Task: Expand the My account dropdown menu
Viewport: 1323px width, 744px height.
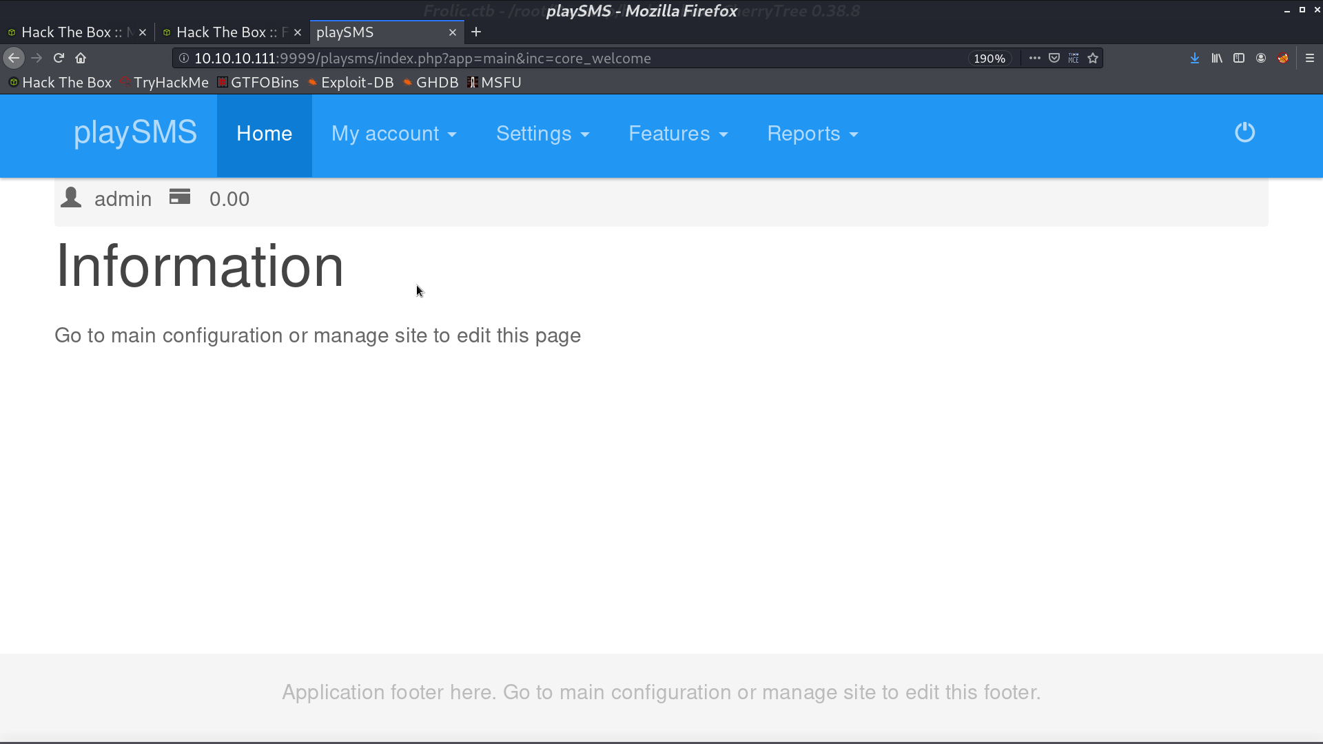Action: (x=394, y=134)
